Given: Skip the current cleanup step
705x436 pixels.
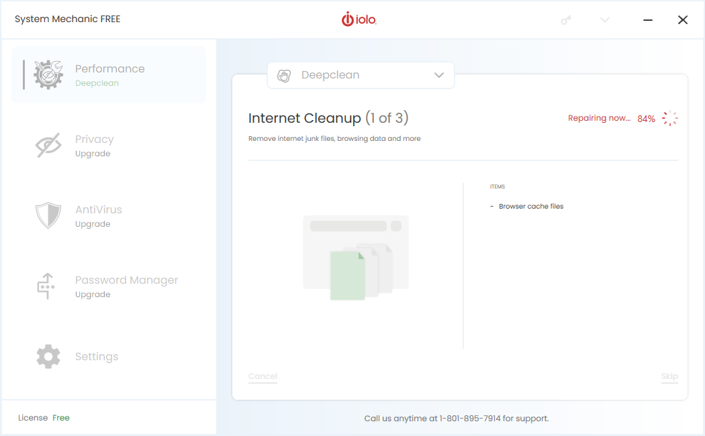Looking at the screenshot, I should [x=669, y=376].
